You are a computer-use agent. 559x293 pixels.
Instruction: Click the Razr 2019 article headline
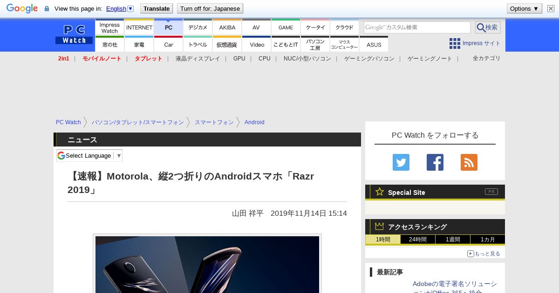[191, 183]
